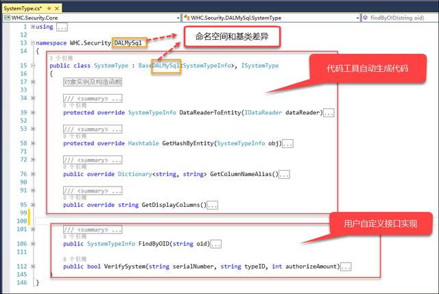The height and width of the screenshot is (294, 439).
Task: Open the '3 个引用' CodeLens above SystemType class
Action: tap(61, 58)
